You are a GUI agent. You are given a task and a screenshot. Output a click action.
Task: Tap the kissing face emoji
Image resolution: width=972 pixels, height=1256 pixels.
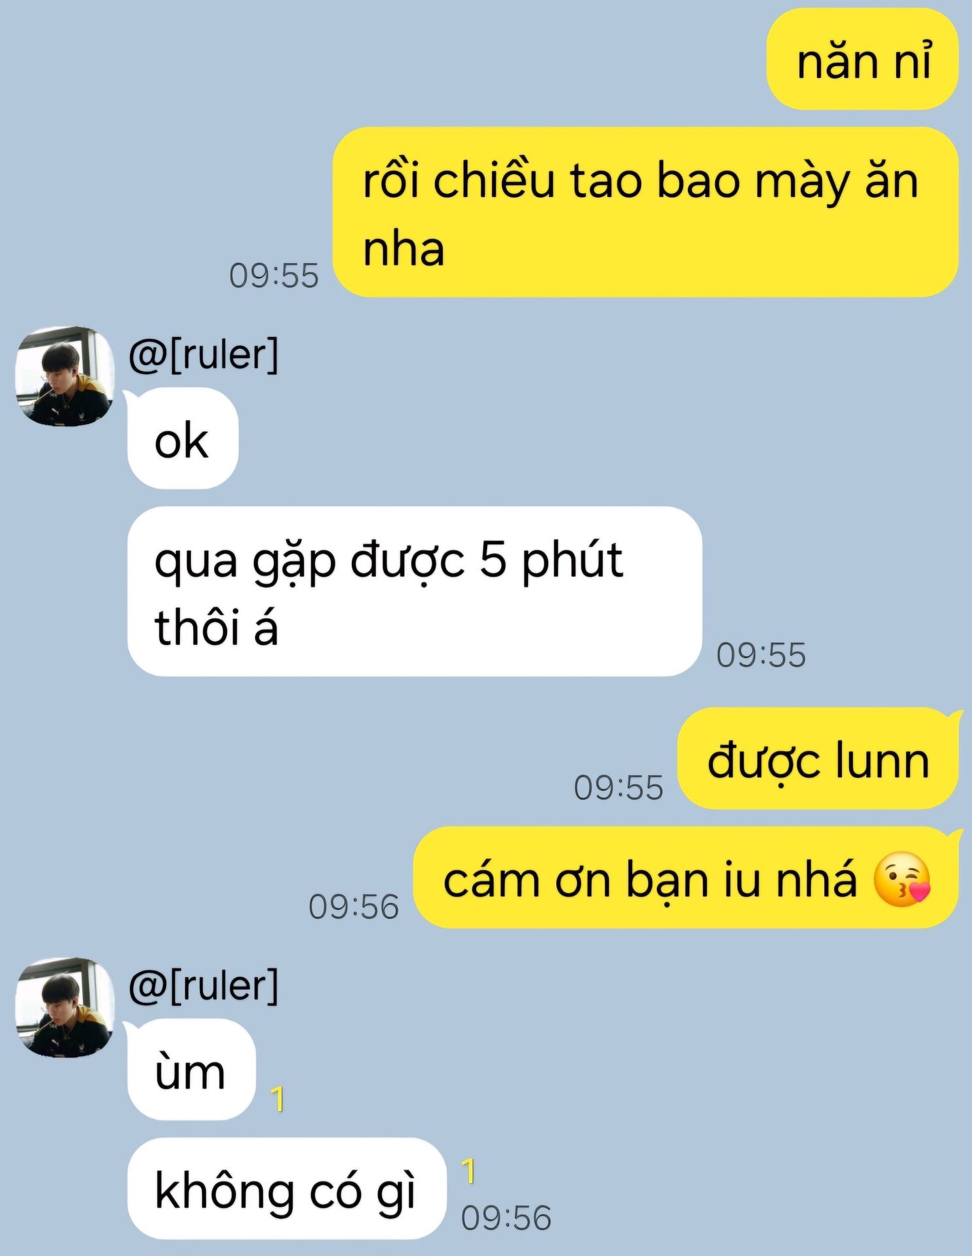point(902,879)
